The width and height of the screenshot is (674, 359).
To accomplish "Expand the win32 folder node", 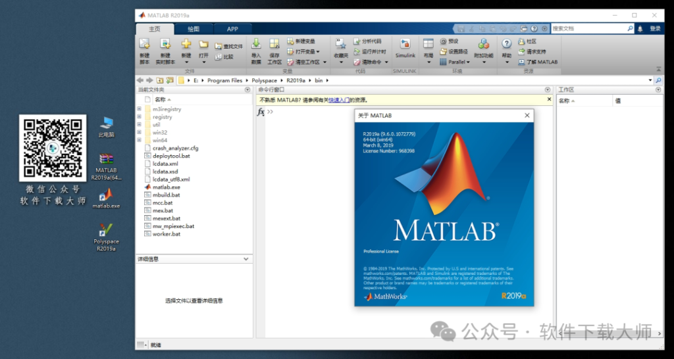I will point(139,132).
